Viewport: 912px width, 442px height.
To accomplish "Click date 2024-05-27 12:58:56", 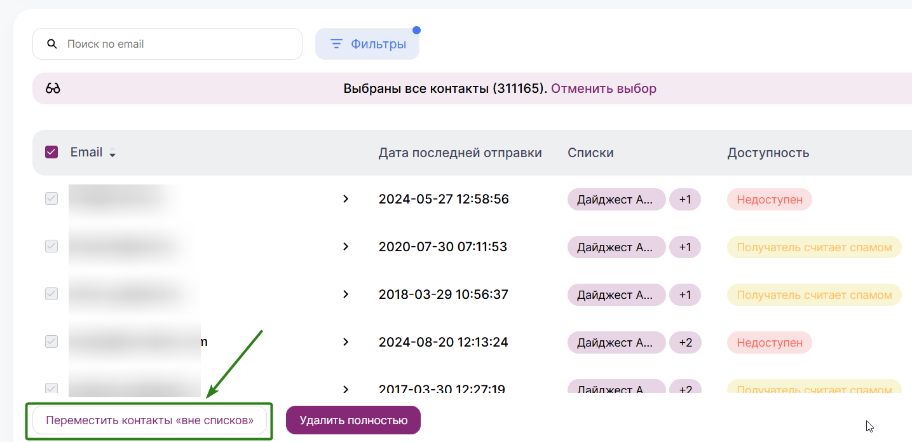I will click(x=444, y=199).
